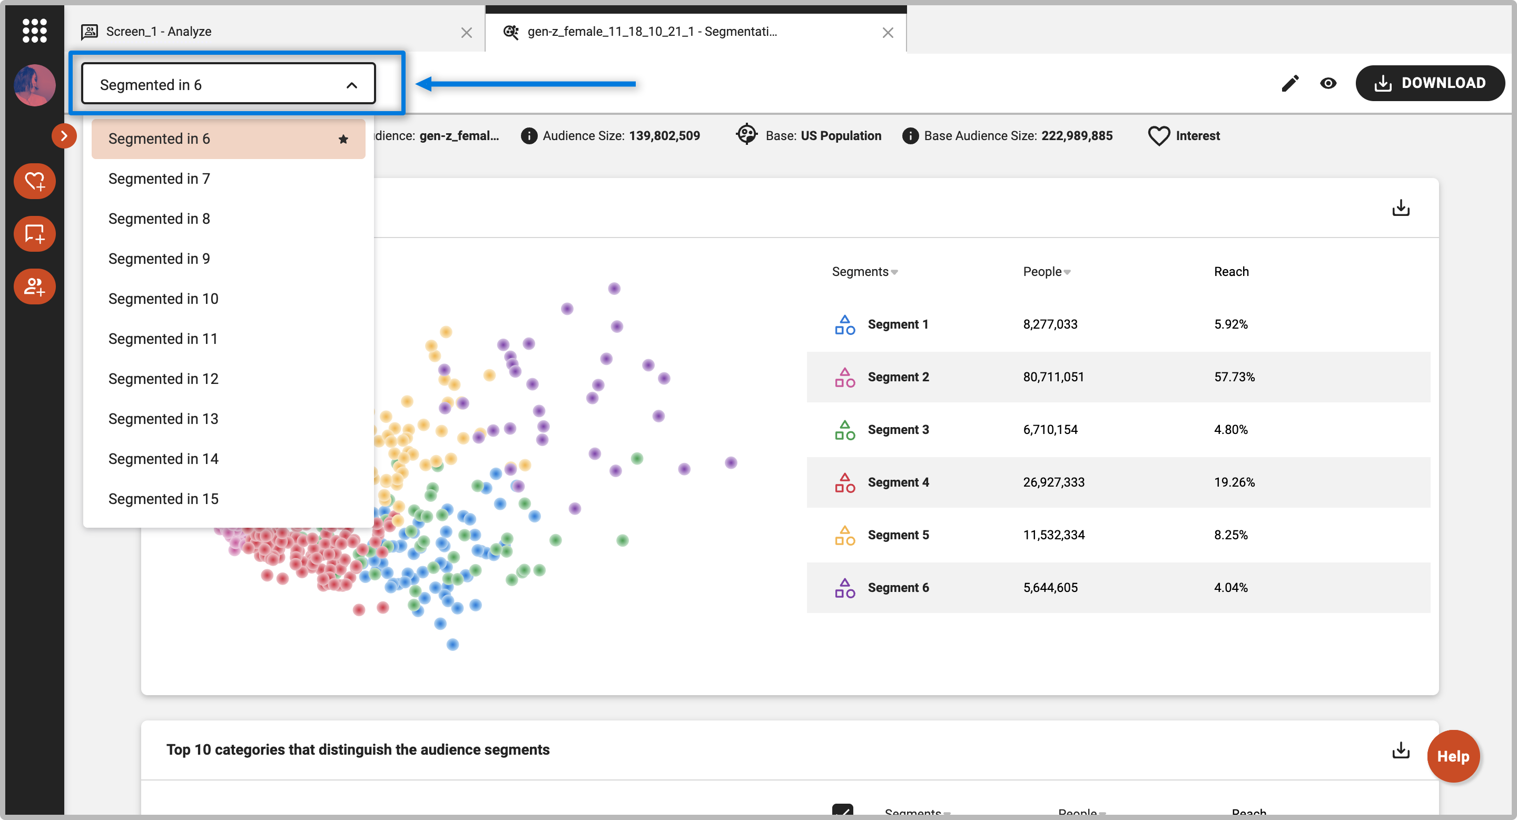The height and width of the screenshot is (820, 1517).
Task: Open the apps grid menu icon
Action: [34, 31]
